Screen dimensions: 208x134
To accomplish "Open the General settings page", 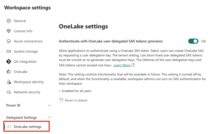I will pyautogui.click(x=20, y=21).
